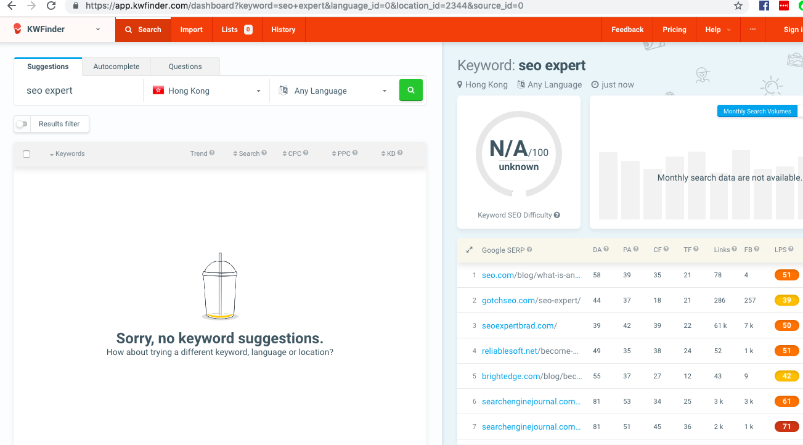Check the select-all keywords checkbox

point(26,154)
